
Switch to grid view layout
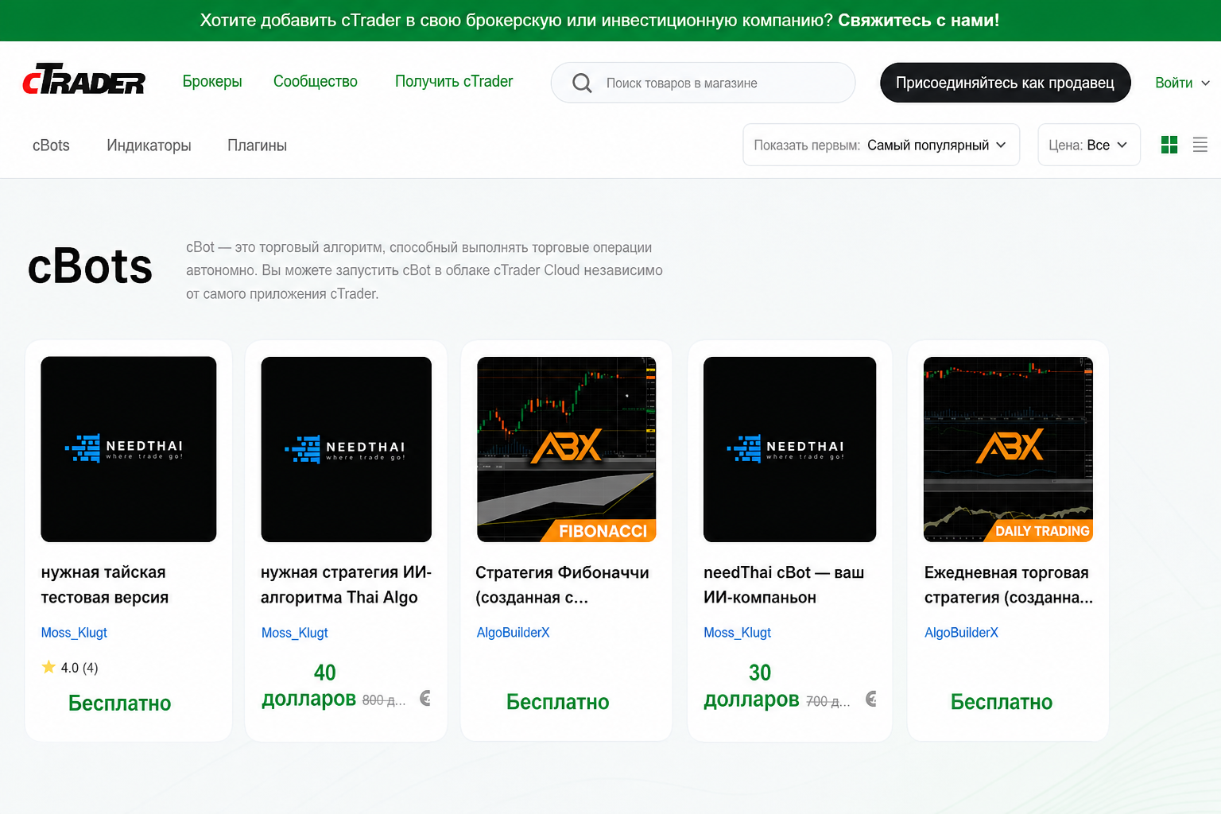[1169, 145]
